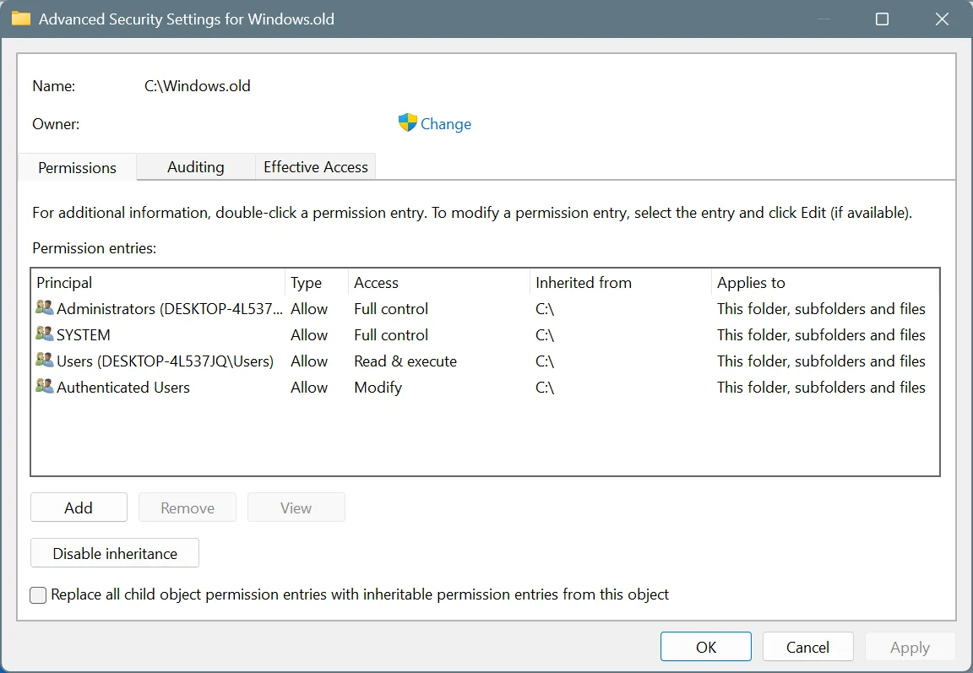The height and width of the screenshot is (673, 973).
Task: Click the SYSTEM principal group icon
Action: pos(45,333)
